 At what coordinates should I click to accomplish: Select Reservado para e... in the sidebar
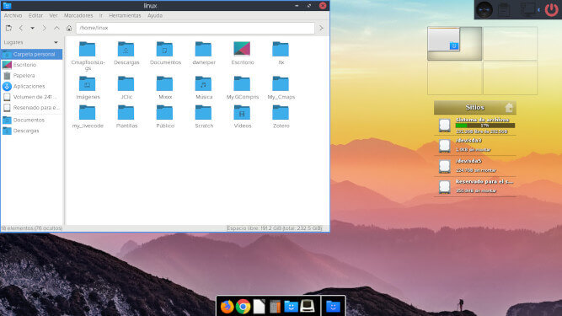click(x=31, y=108)
